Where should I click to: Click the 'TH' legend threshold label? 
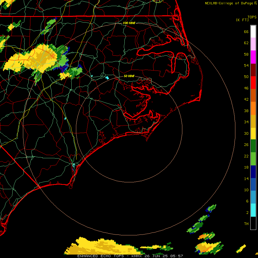pos(246,224)
